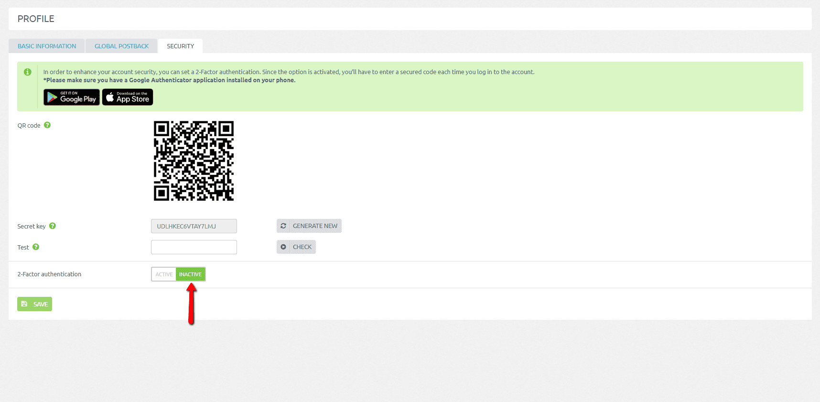The height and width of the screenshot is (402, 820).
Task: Focus the empty Test code input field
Action: coord(194,247)
